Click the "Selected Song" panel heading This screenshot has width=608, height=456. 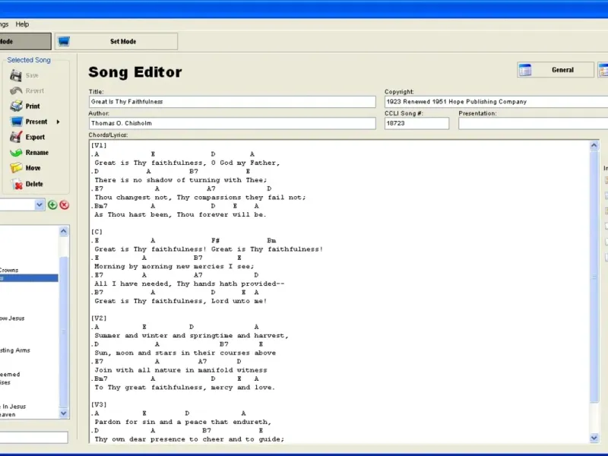(29, 60)
